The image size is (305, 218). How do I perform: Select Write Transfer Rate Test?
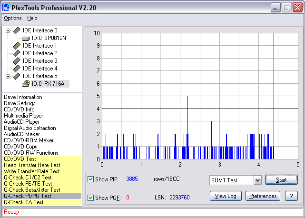pos(42,171)
